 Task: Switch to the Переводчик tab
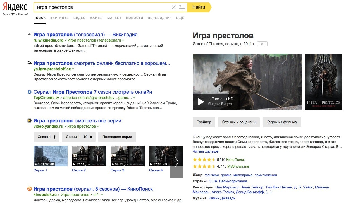[160, 18]
